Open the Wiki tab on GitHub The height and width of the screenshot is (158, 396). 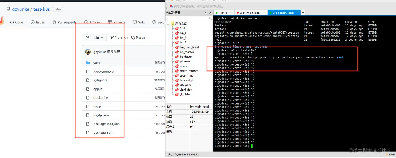coord(139,22)
